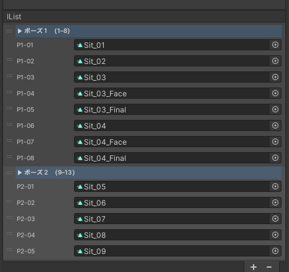Click the drag handle beside ポーズ1 header

click(x=9, y=31)
